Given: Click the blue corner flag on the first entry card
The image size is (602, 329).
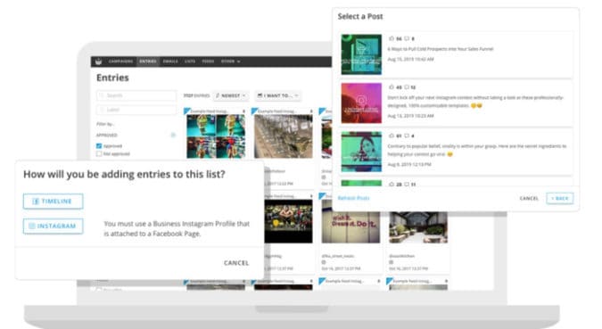Looking at the screenshot, I should (187, 111).
